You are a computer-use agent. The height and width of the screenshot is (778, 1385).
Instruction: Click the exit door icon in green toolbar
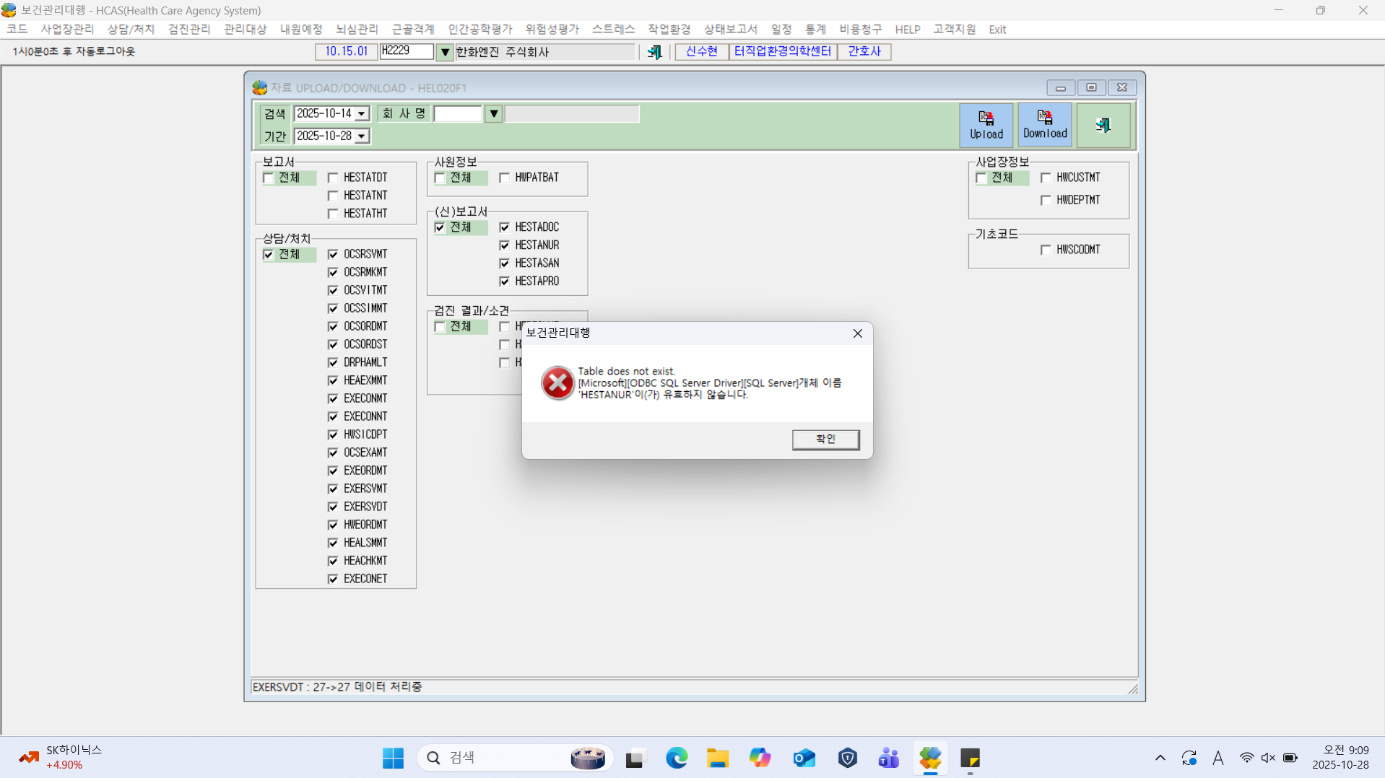tap(1103, 125)
